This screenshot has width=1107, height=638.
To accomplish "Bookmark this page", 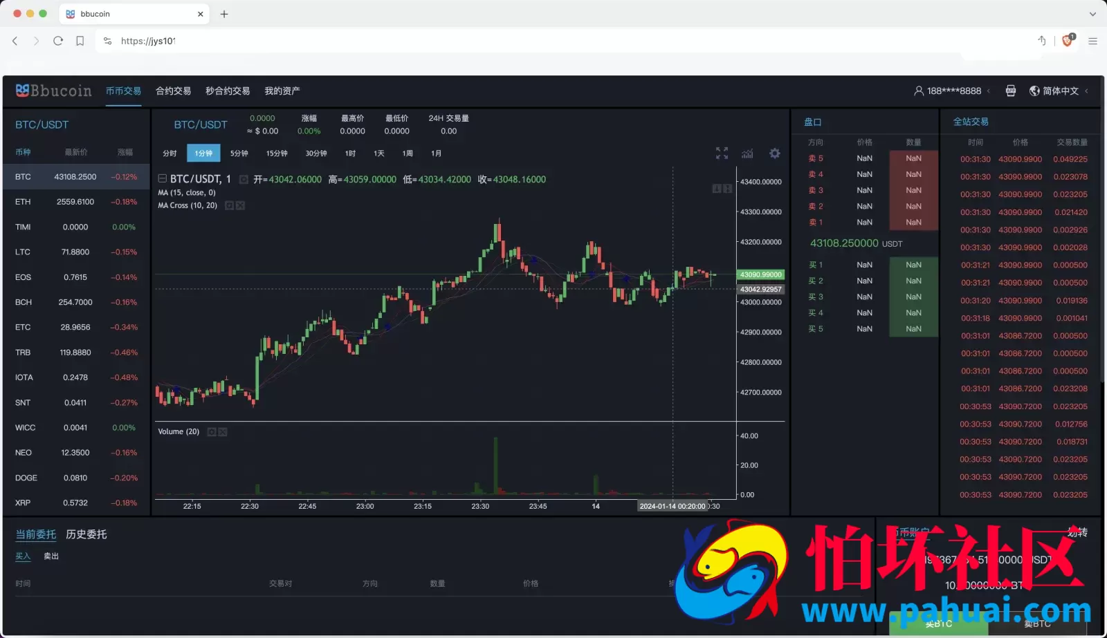I will (80, 41).
